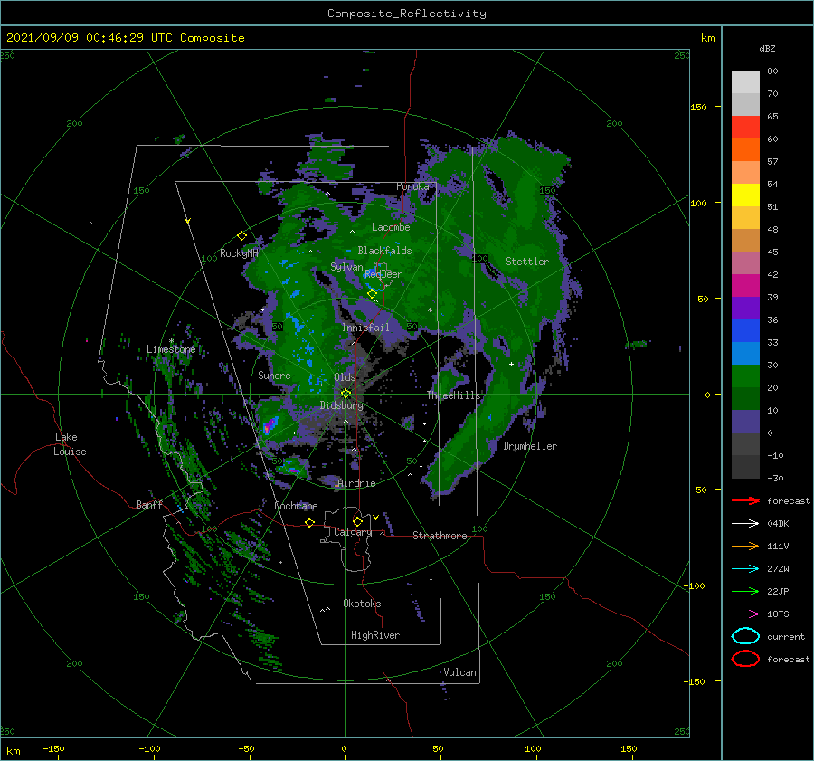Click the small storm cell northwest of Airdrie
This screenshot has height=761, width=814.
click(292, 469)
